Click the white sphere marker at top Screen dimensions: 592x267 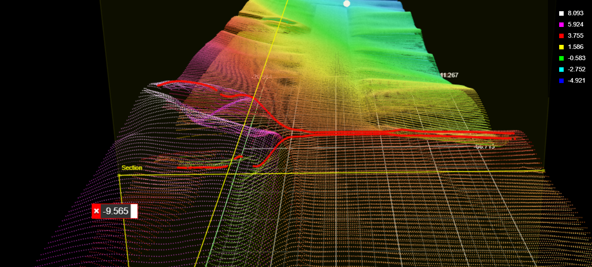click(x=347, y=4)
